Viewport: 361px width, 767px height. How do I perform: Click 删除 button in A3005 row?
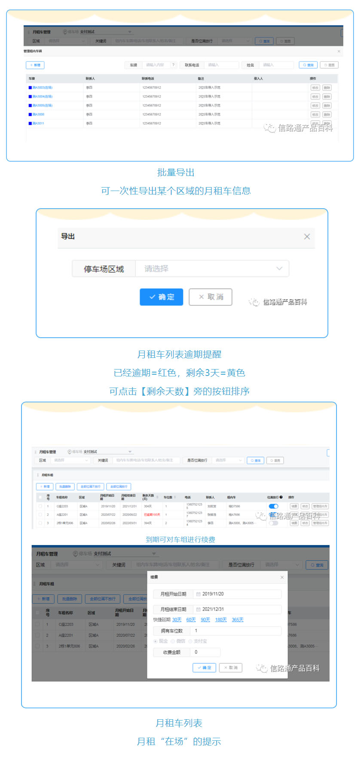pyautogui.click(x=327, y=105)
